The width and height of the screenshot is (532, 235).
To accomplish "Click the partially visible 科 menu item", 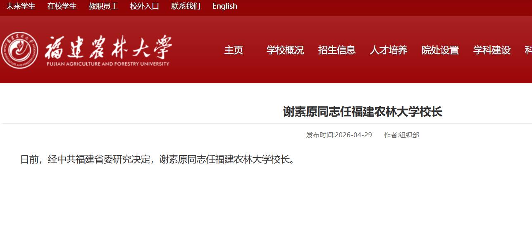I will [528, 50].
